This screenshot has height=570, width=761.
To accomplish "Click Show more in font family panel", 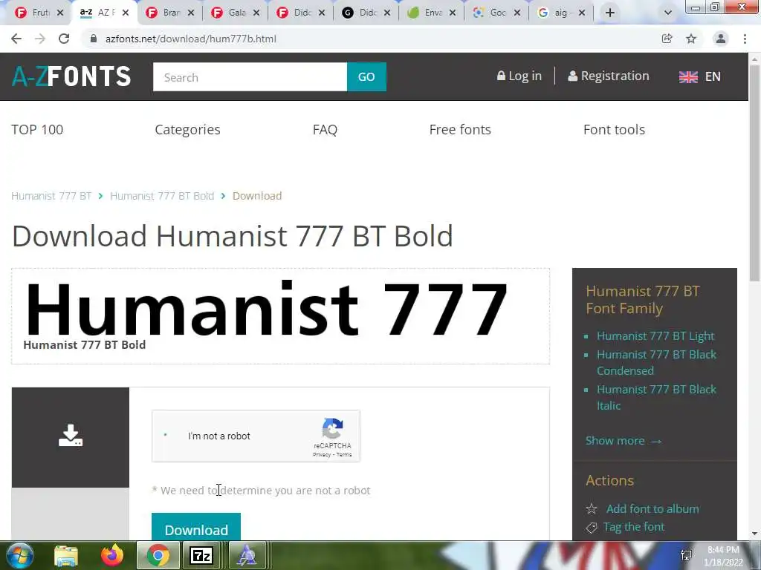I will (624, 441).
